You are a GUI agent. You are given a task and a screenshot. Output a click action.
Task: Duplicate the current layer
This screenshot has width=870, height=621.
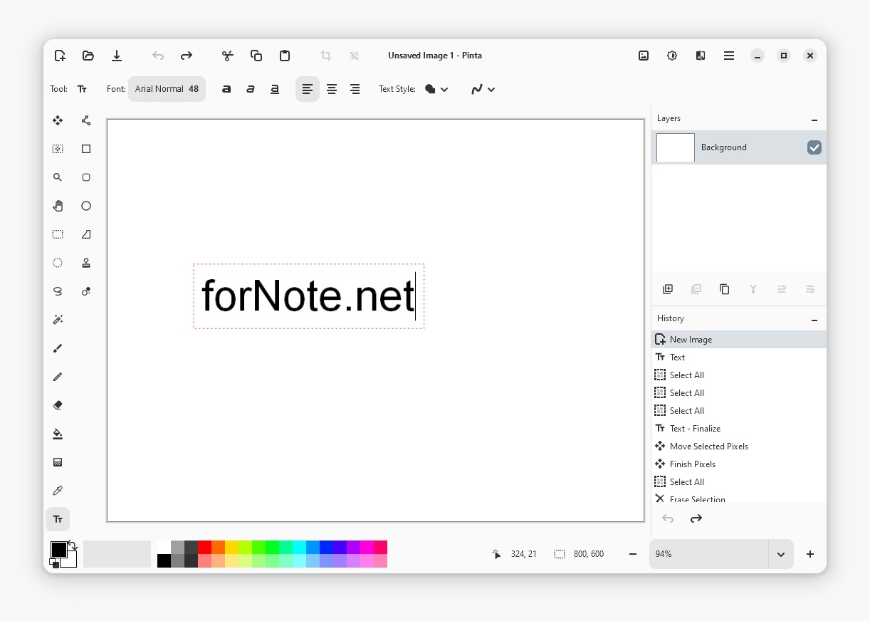pyautogui.click(x=725, y=289)
